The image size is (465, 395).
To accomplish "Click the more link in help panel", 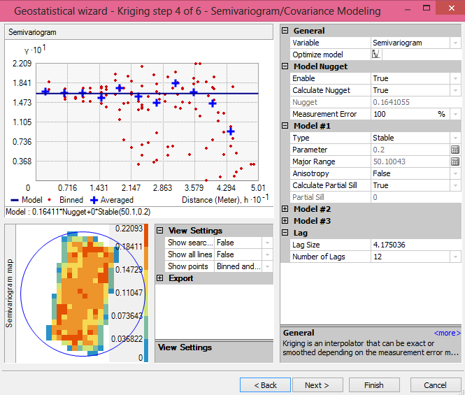I will coord(447,333).
